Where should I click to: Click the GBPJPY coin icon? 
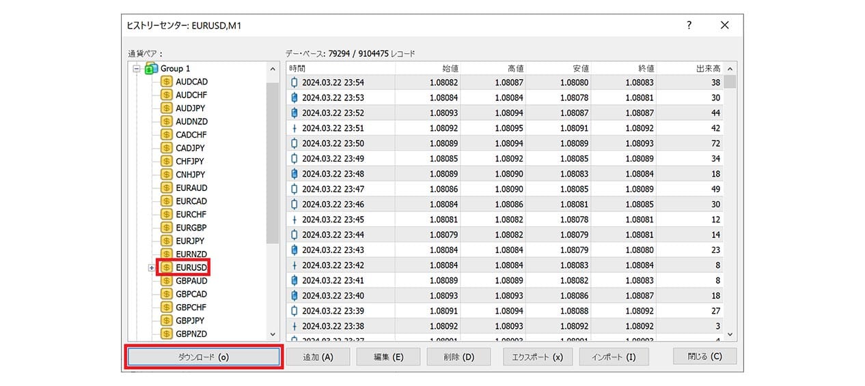click(x=166, y=321)
